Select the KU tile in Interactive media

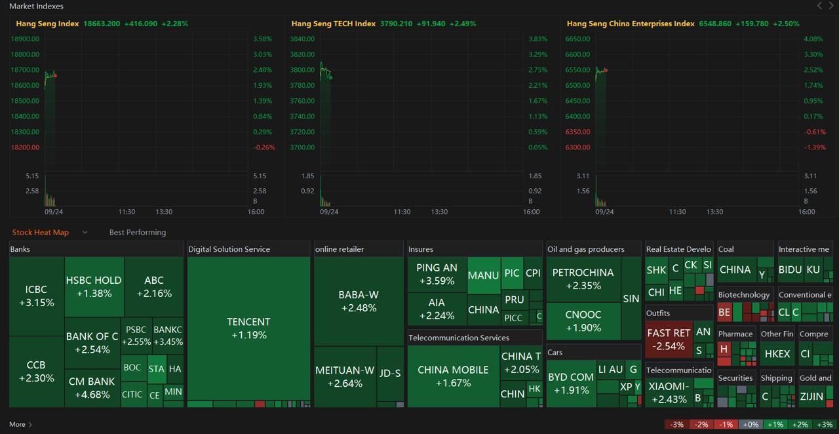click(x=813, y=269)
